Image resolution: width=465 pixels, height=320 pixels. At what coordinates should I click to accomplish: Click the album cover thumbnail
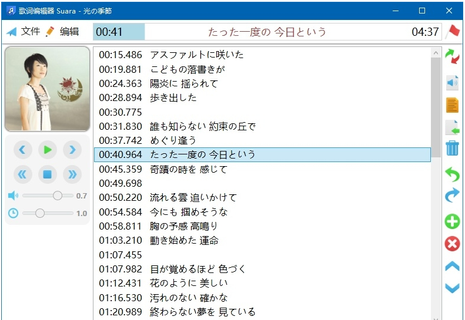pos(48,89)
